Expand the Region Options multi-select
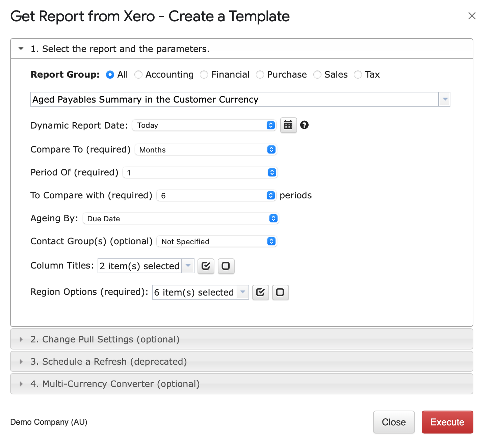 point(200,292)
